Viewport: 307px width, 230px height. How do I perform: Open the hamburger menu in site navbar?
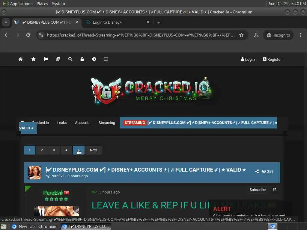(x=106, y=59)
